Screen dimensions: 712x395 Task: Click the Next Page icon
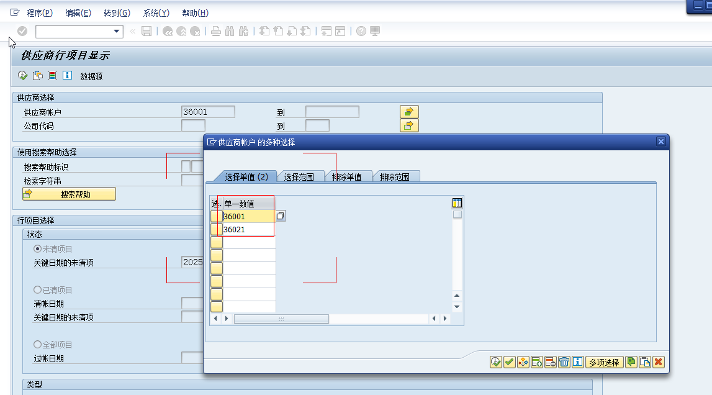(292, 31)
